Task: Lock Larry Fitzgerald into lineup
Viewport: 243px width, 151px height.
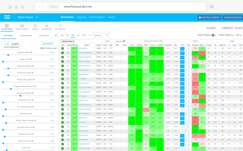Action: 68,92
